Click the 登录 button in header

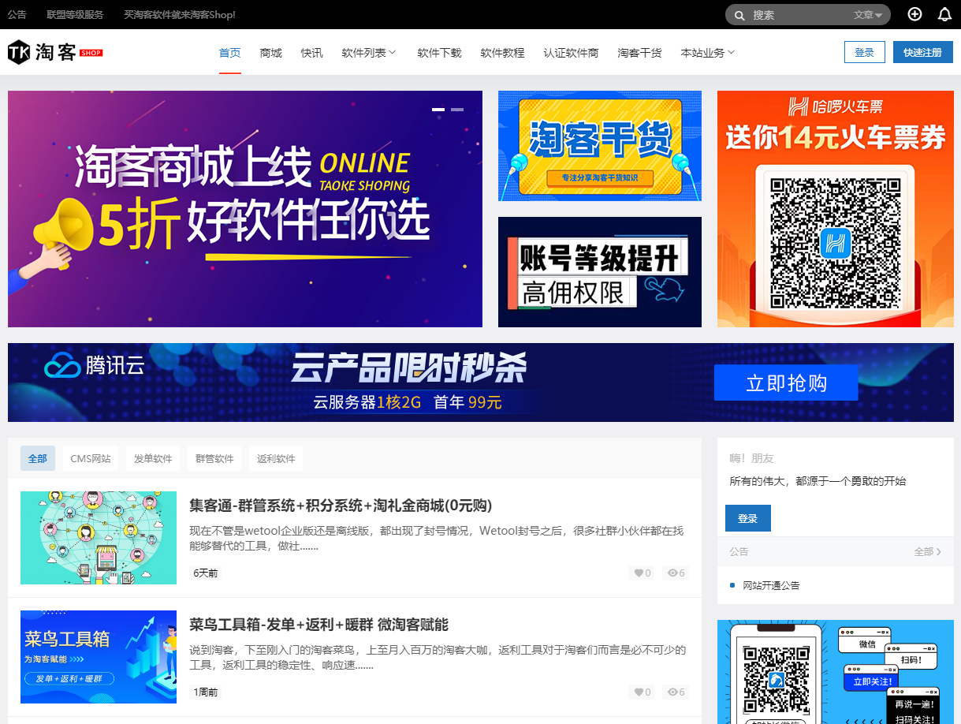865,52
